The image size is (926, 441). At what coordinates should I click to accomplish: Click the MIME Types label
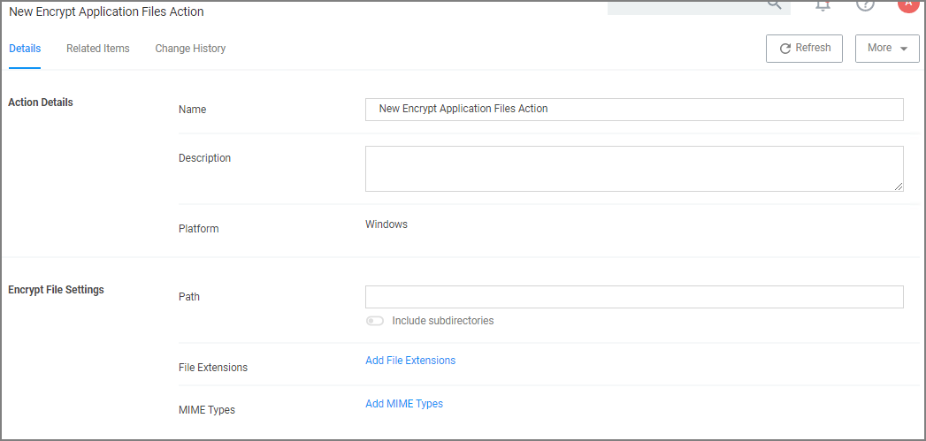pos(207,410)
